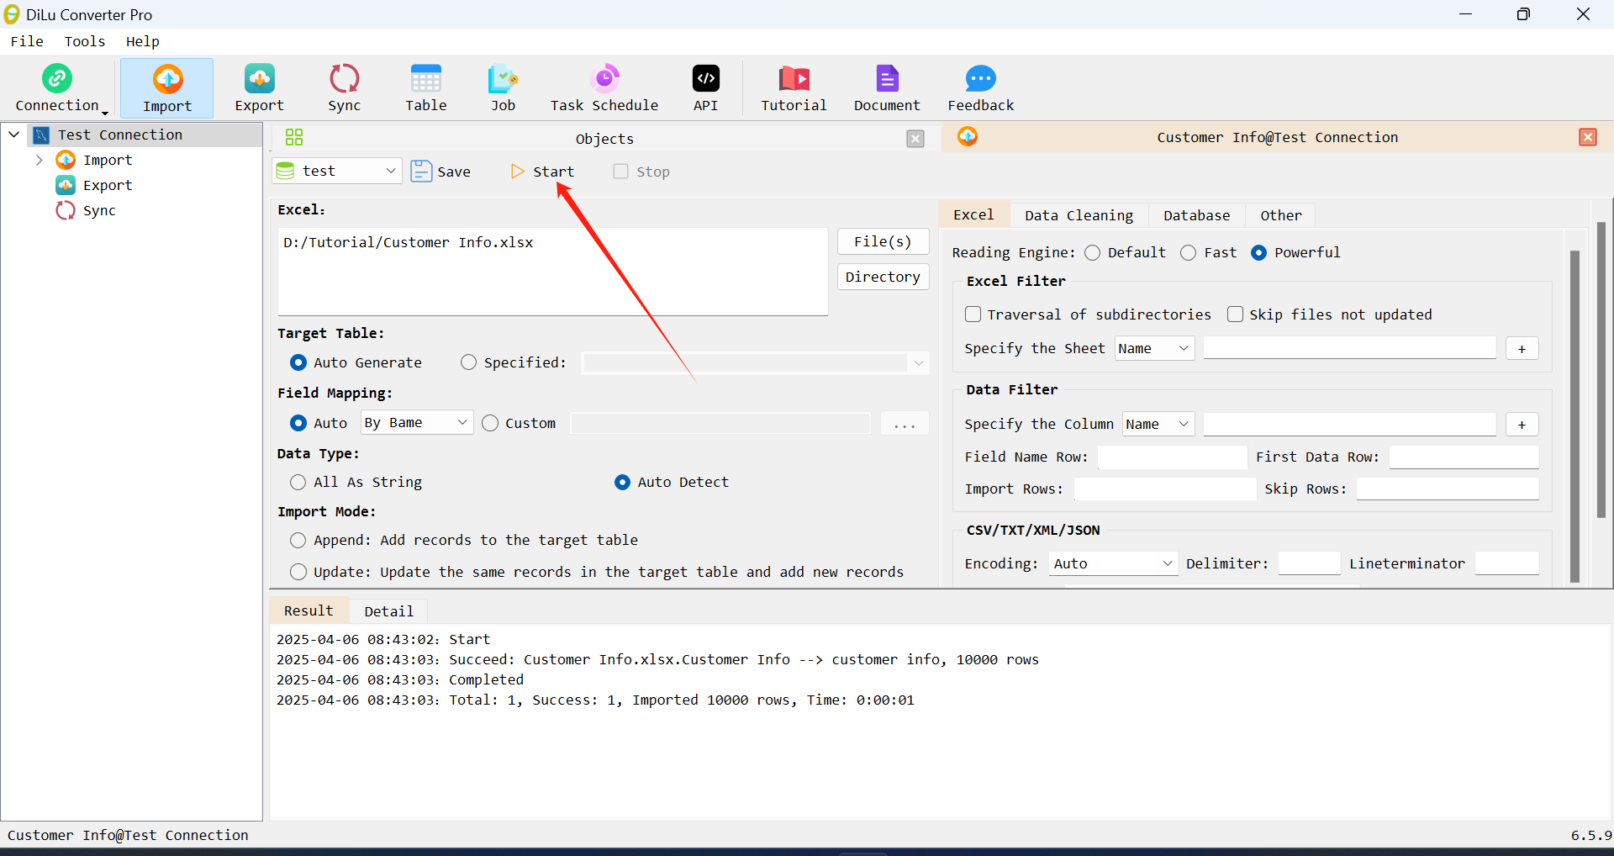Select Import node in connection tree
This screenshot has height=856, width=1614.
(x=108, y=160)
